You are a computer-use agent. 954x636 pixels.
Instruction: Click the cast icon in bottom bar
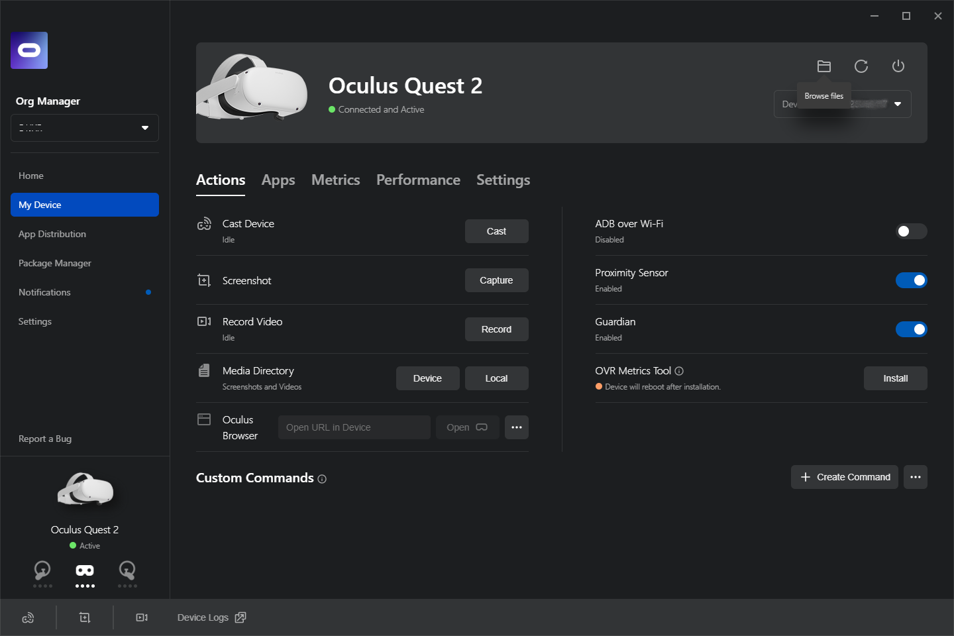pyautogui.click(x=28, y=617)
